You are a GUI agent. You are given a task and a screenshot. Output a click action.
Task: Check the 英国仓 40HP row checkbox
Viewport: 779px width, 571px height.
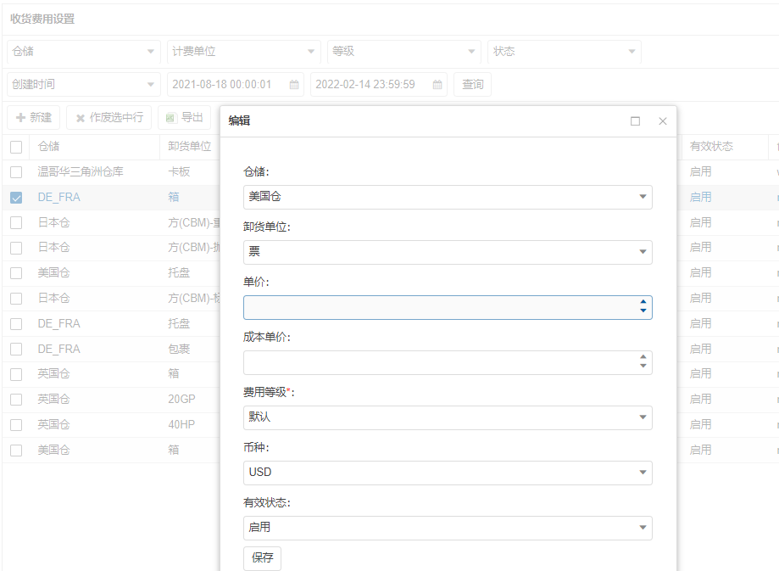coord(16,425)
